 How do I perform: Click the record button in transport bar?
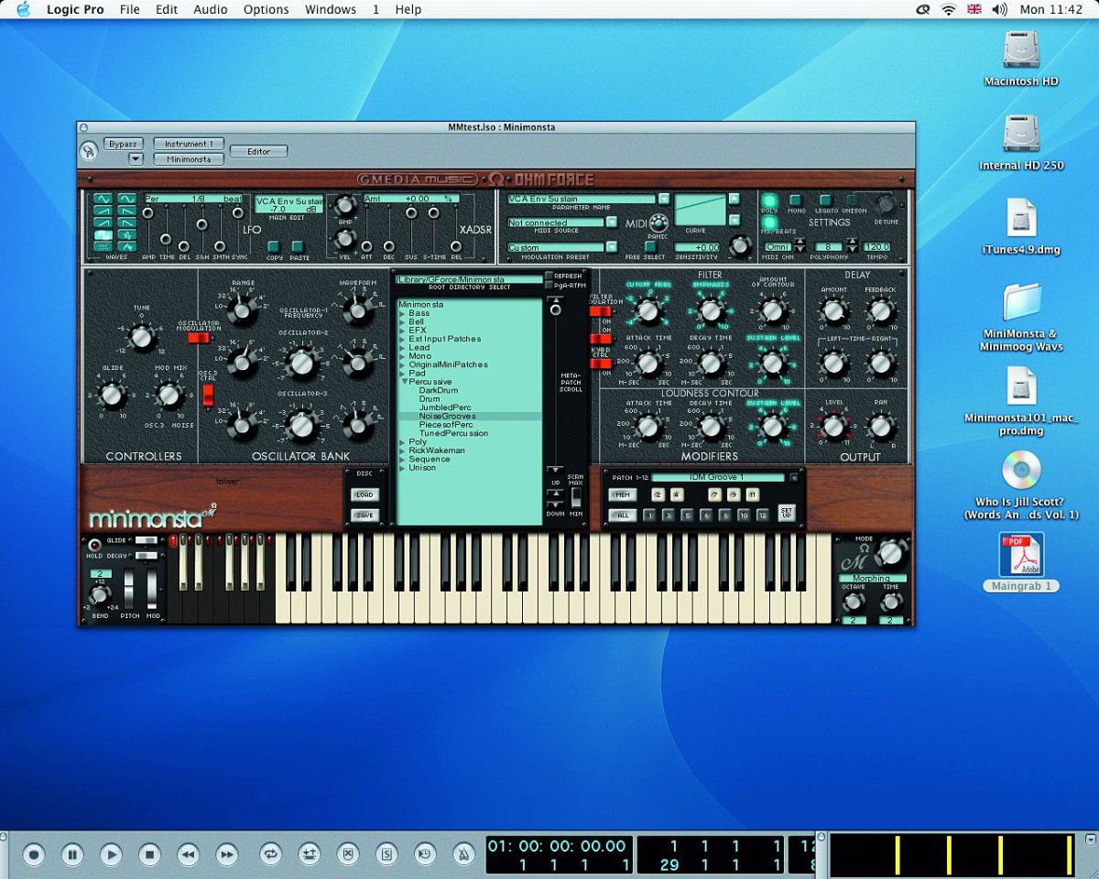(x=34, y=855)
